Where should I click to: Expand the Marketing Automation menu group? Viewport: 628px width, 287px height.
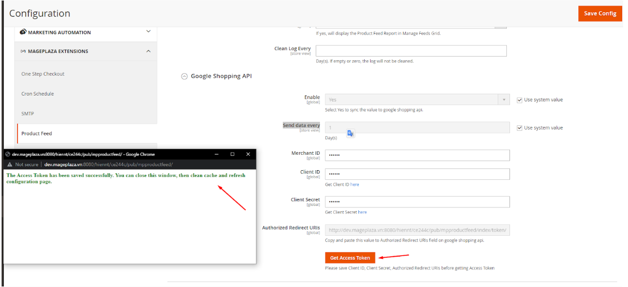coord(148,32)
